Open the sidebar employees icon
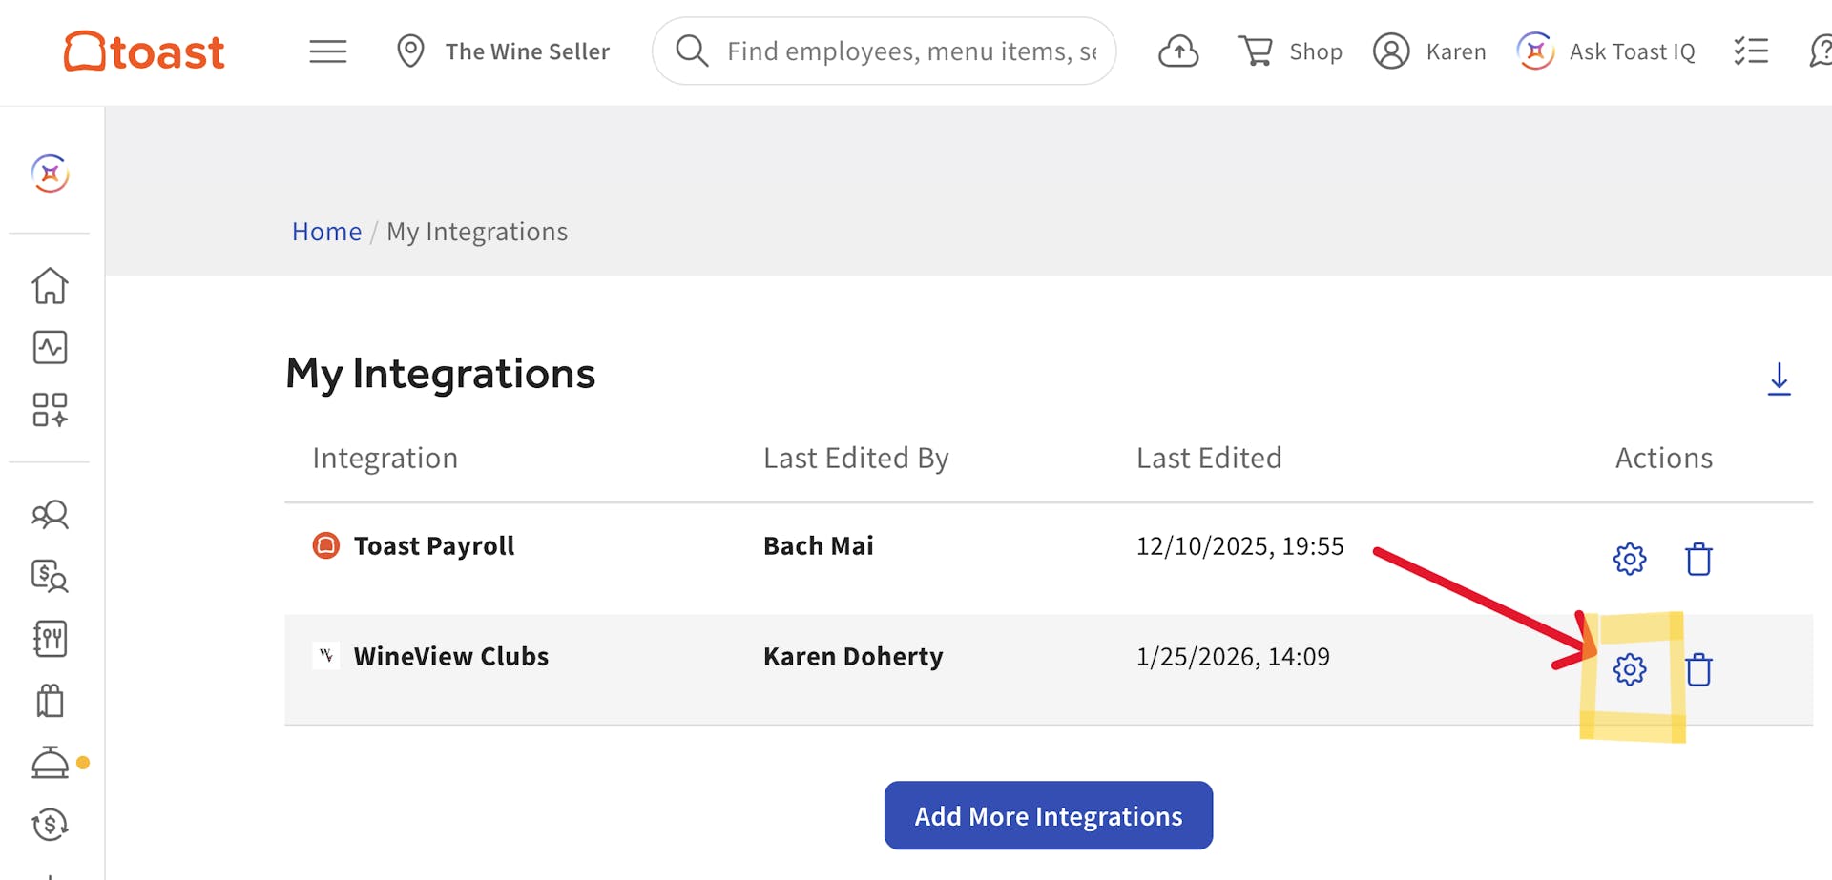The height and width of the screenshot is (880, 1832). [50, 516]
